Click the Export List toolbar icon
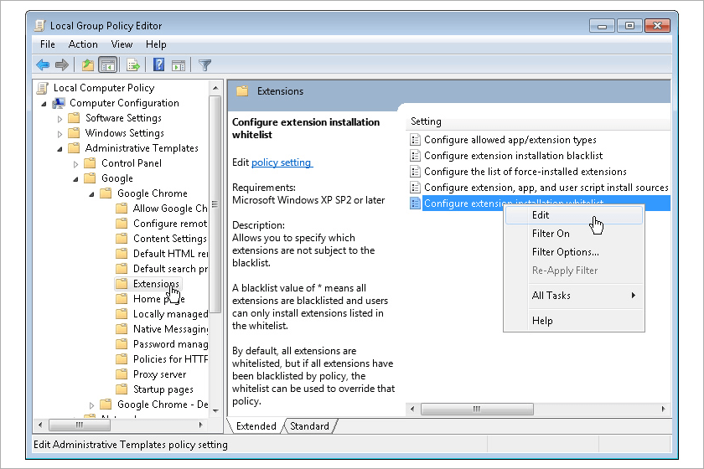Screen dimensions: 704x469 coord(132,64)
